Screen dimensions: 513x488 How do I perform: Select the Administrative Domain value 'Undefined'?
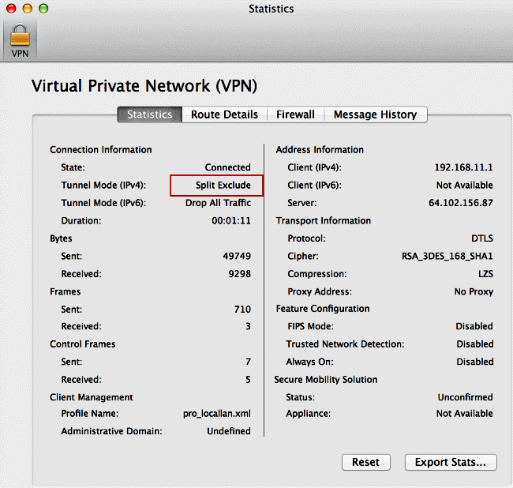[x=229, y=431]
